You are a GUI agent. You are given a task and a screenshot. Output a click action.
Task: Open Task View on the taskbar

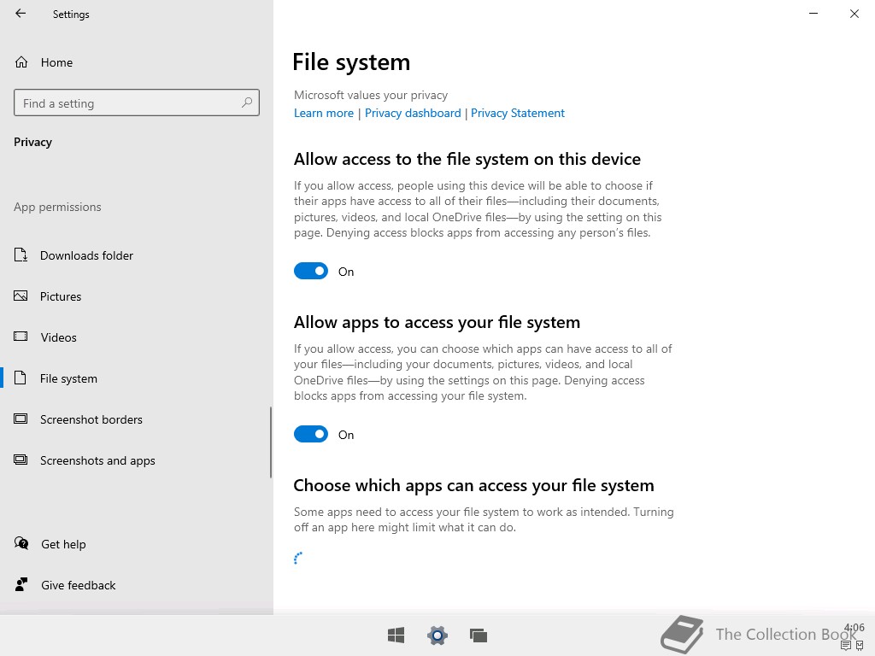point(479,635)
